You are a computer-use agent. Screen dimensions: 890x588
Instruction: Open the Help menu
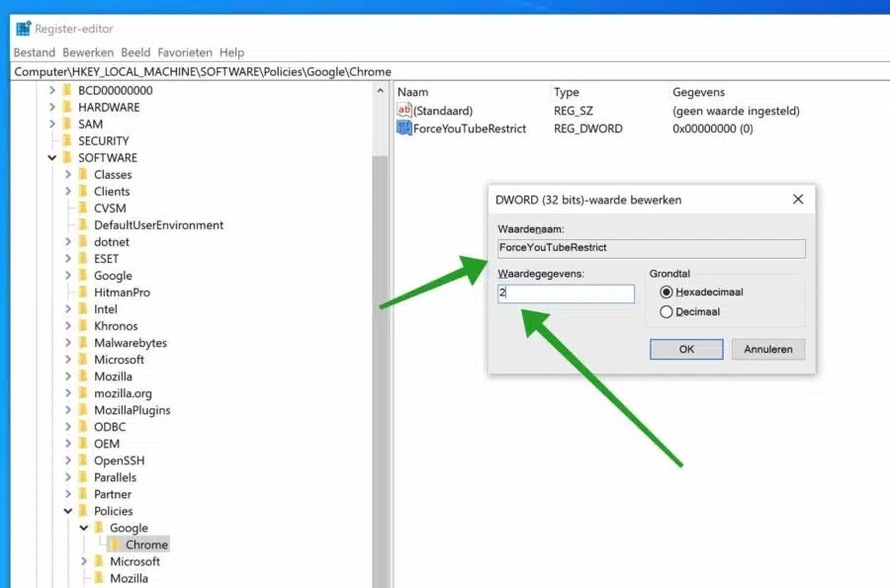pyautogui.click(x=231, y=52)
